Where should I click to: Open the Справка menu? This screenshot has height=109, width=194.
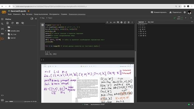click(64, 14)
